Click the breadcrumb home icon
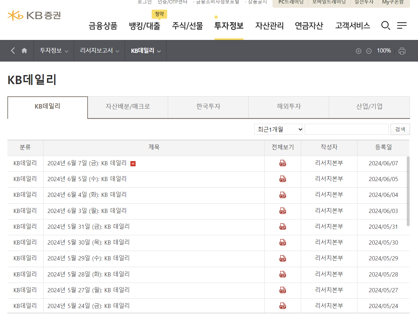This screenshot has height=319, width=418. [x=24, y=51]
